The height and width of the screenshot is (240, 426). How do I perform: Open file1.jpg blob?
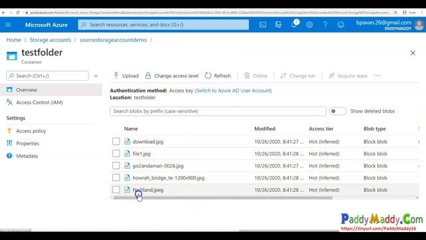[x=141, y=154]
